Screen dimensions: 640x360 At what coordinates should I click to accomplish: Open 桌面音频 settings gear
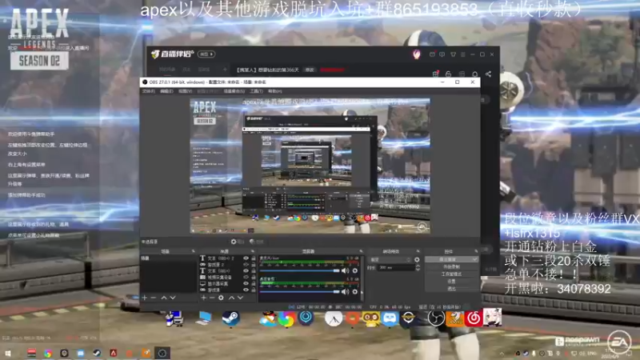pyautogui.click(x=354, y=291)
